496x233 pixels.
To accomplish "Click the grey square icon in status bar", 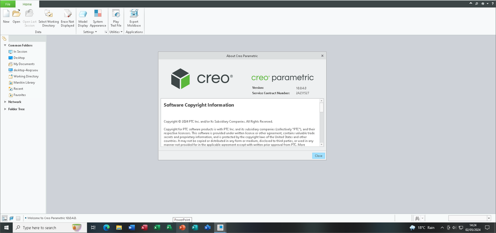I will (x=18, y=218).
